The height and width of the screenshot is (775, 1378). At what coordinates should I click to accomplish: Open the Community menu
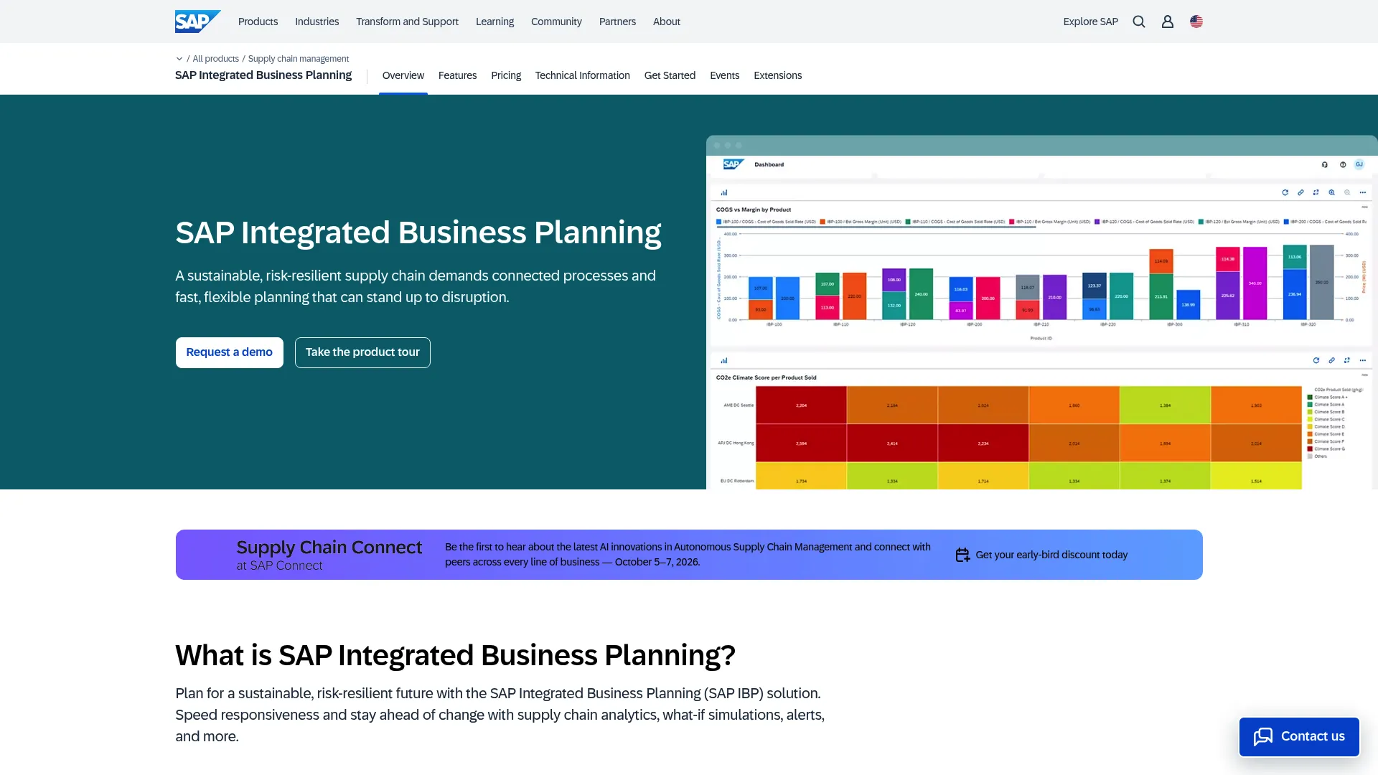coord(556,22)
